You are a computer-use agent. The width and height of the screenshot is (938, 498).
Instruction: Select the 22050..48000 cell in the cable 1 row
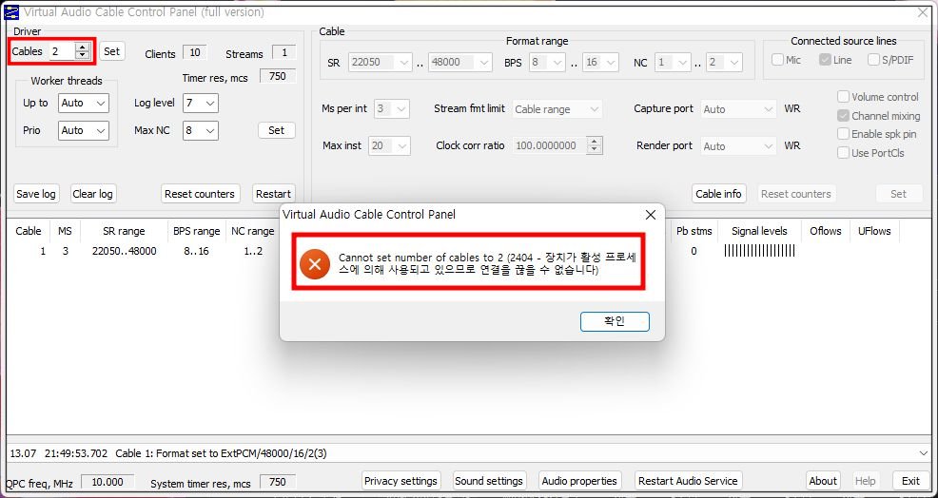point(125,251)
